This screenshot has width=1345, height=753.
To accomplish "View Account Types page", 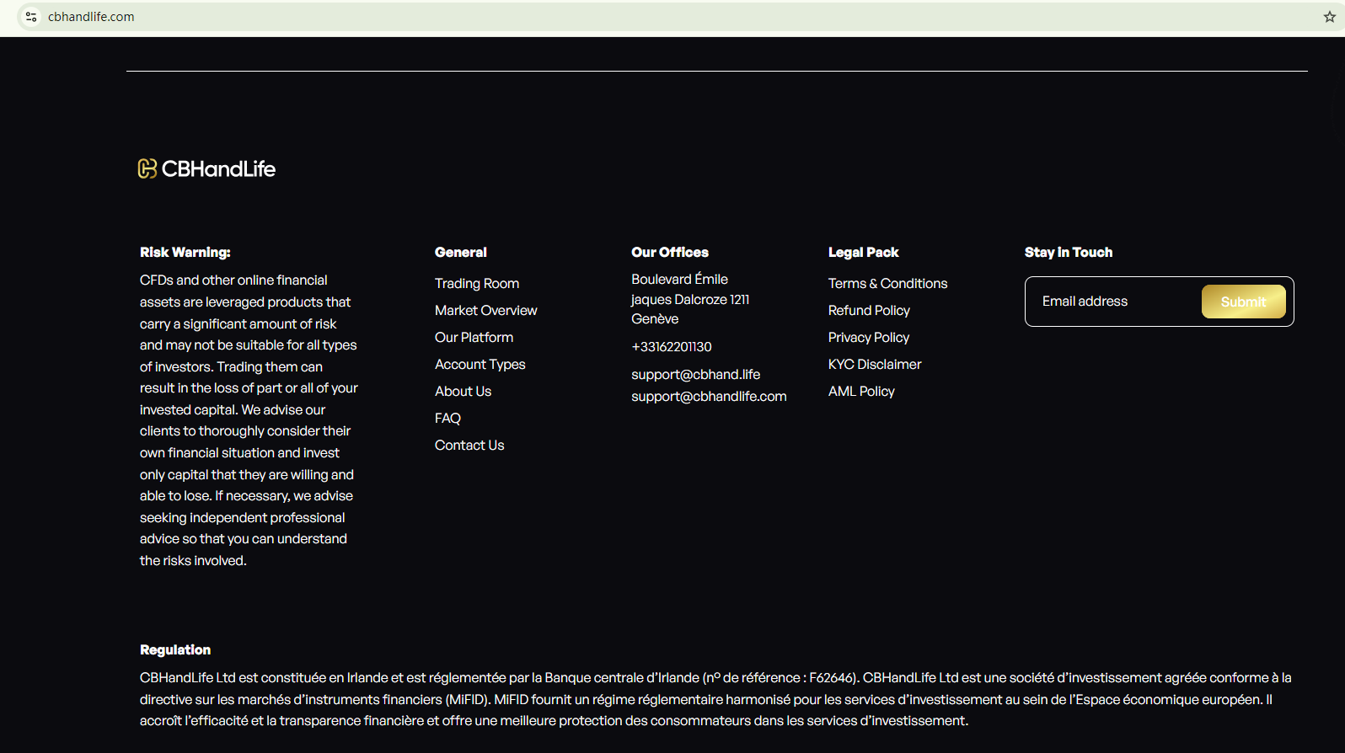I will (x=480, y=365).
